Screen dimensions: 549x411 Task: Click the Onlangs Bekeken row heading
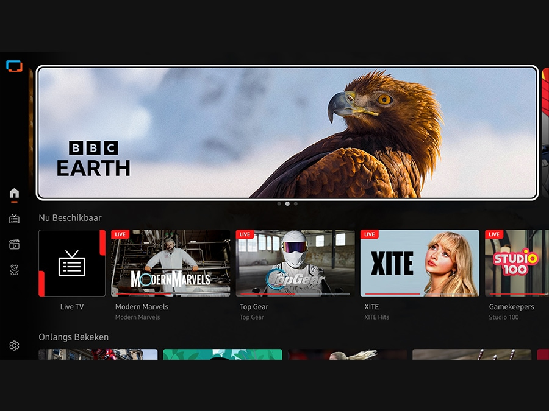[74, 337]
